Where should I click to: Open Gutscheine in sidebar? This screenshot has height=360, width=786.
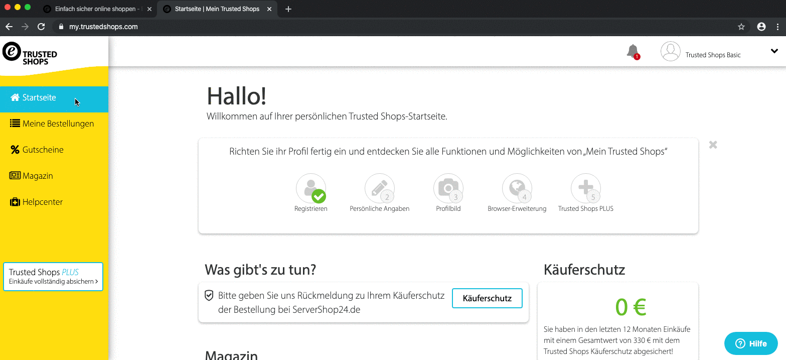43,150
